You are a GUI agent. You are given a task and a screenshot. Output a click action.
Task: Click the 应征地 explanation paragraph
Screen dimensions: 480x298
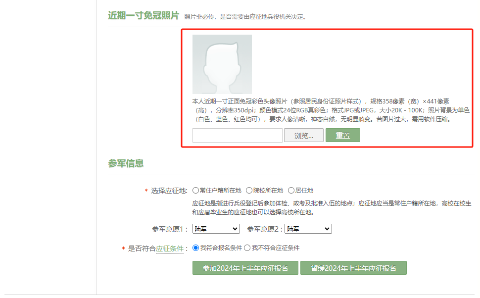coord(332,208)
